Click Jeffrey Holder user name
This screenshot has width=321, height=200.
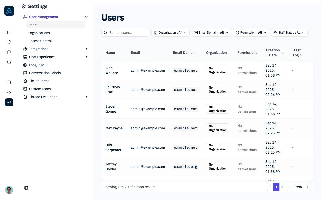pyautogui.click(x=111, y=167)
